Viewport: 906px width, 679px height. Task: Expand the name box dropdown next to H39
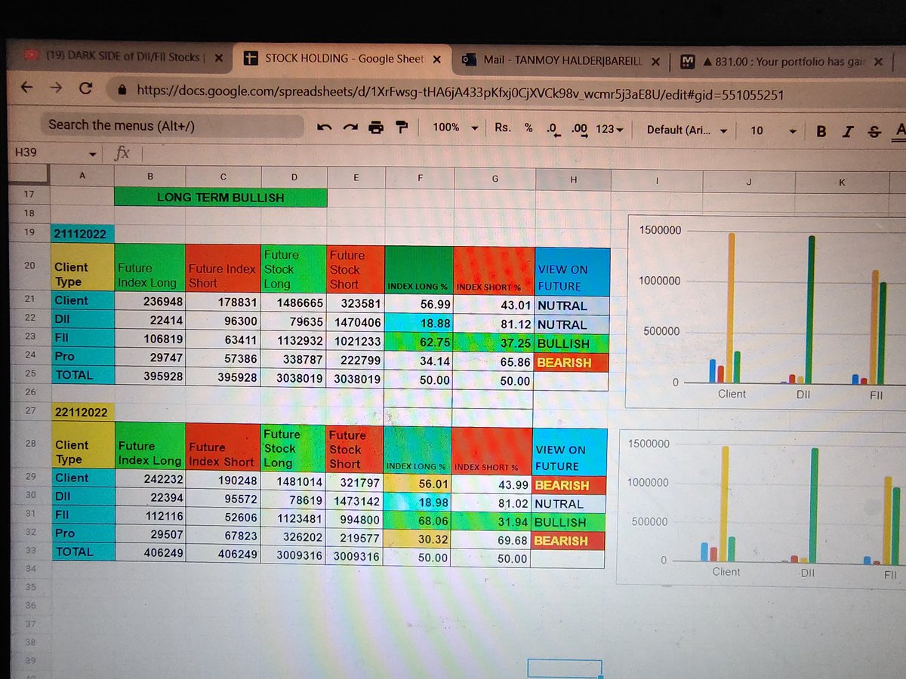point(93,154)
